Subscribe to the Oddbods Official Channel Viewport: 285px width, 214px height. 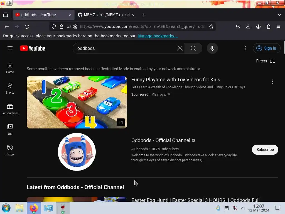[265, 150]
